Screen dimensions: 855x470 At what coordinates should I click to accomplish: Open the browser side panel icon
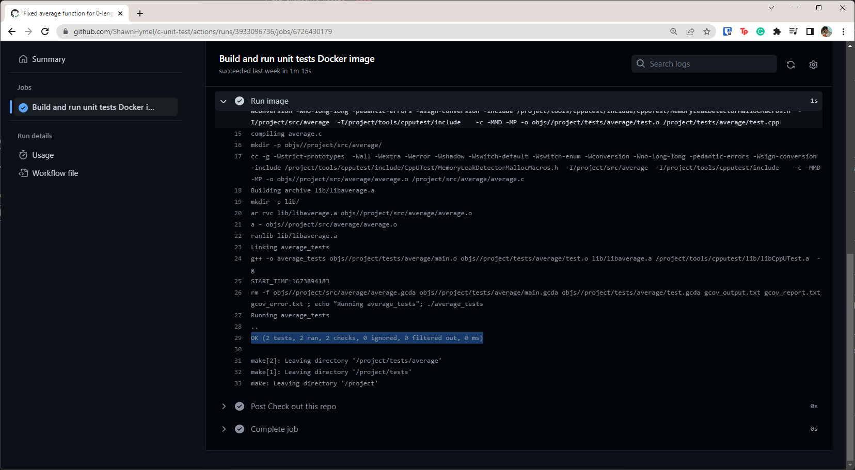tap(810, 31)
